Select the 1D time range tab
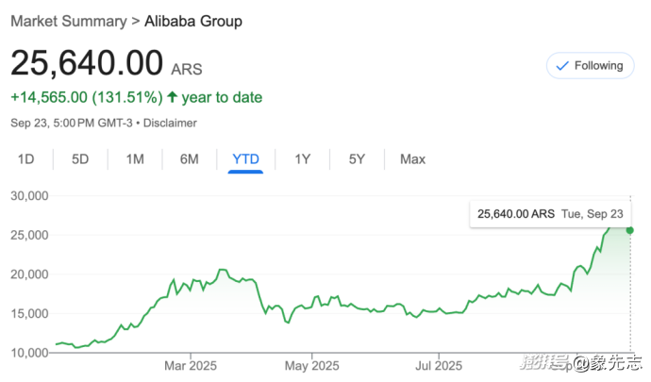 26,159
